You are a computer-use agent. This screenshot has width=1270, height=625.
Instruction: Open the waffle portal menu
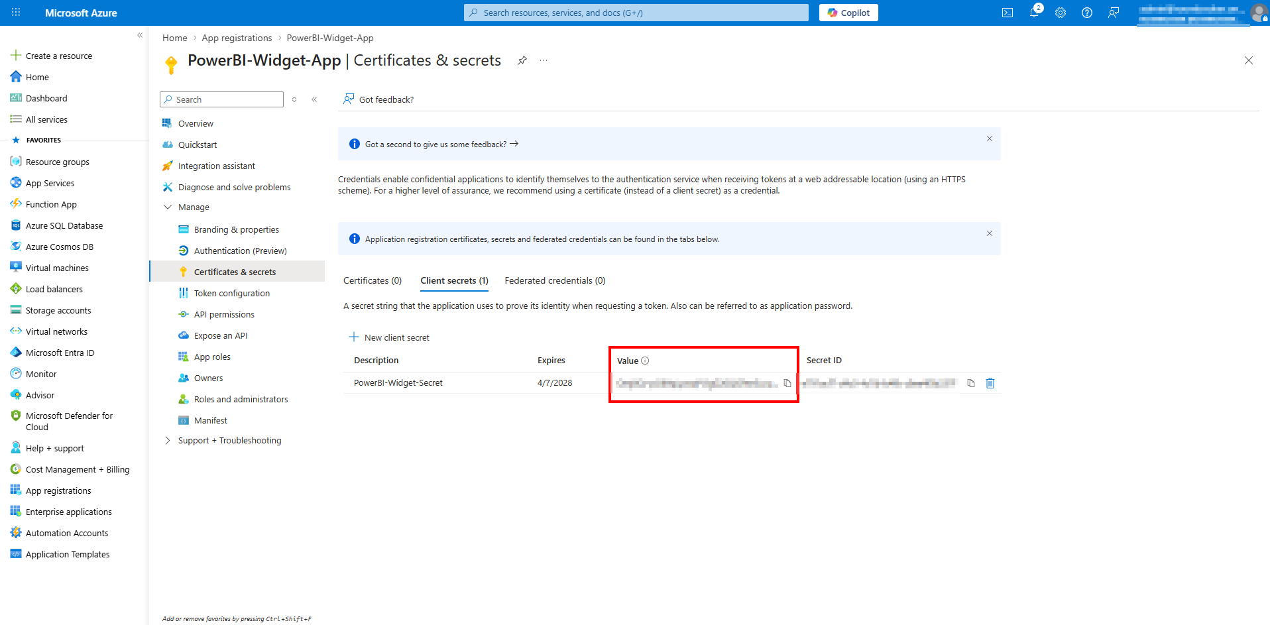16,13
